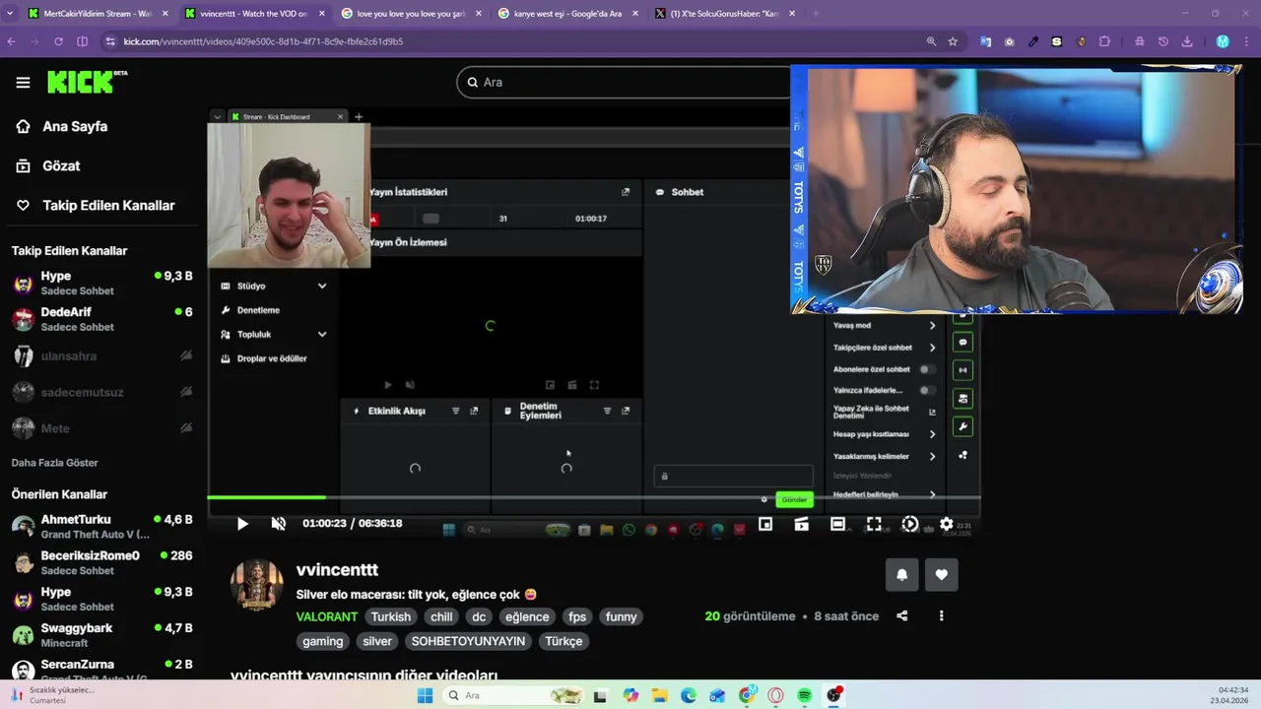
Task: Cast or picture-in-picture player icon
Action: [802, 524]
